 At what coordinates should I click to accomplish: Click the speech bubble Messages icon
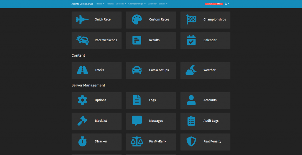(x=137, y=121)
